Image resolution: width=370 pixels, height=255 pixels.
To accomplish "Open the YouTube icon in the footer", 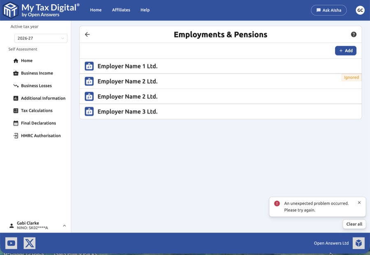I will click(x=11, y=243).
